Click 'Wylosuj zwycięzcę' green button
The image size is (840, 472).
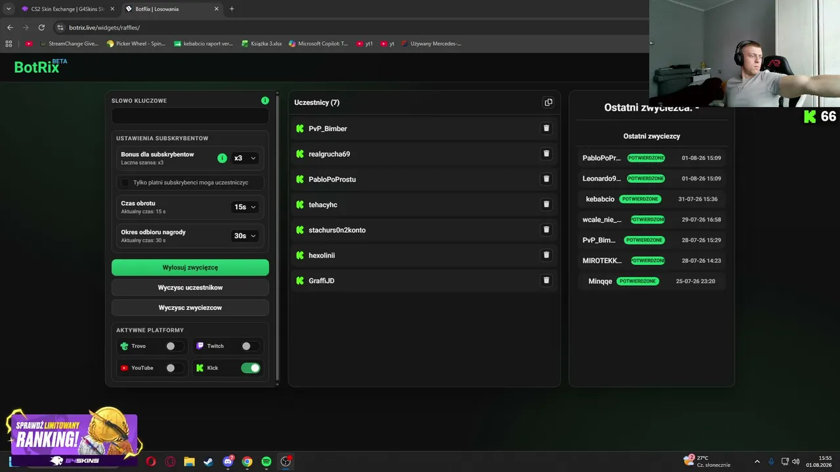(190, 267)
